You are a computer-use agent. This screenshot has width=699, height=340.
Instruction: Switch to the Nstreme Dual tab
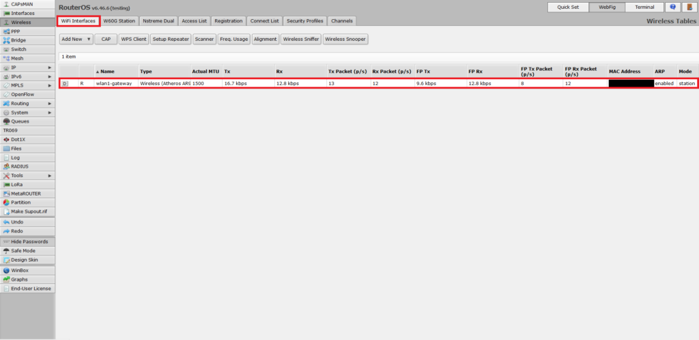point(158,21)
